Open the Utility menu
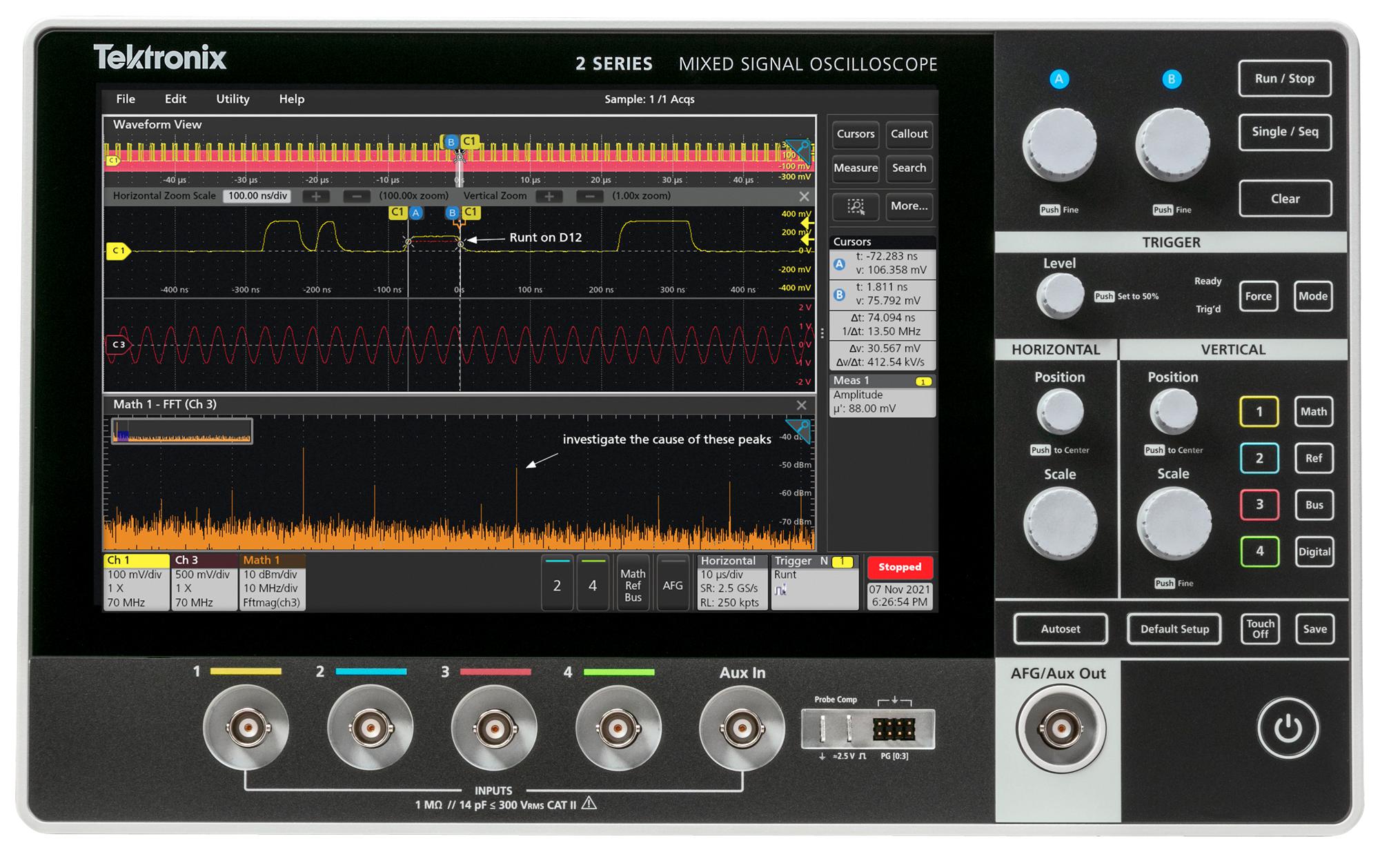 (x=232, y=99)
